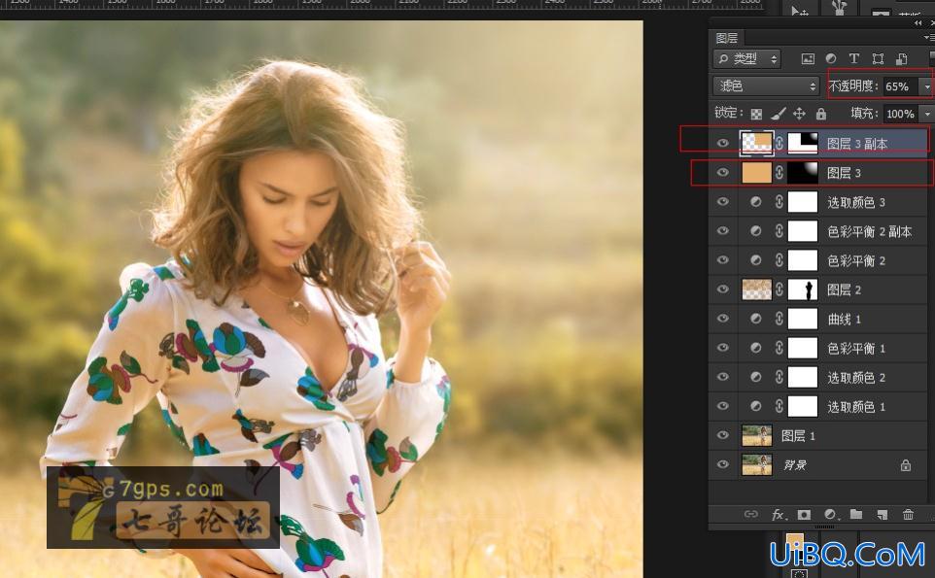The image size is (935, 578).
Task: Toggle visibility of 色彩平衡 2 副本
Action: coord(723,230)
